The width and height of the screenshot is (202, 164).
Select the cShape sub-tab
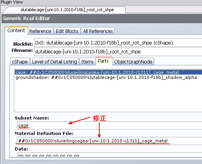[x=20, y=62]
